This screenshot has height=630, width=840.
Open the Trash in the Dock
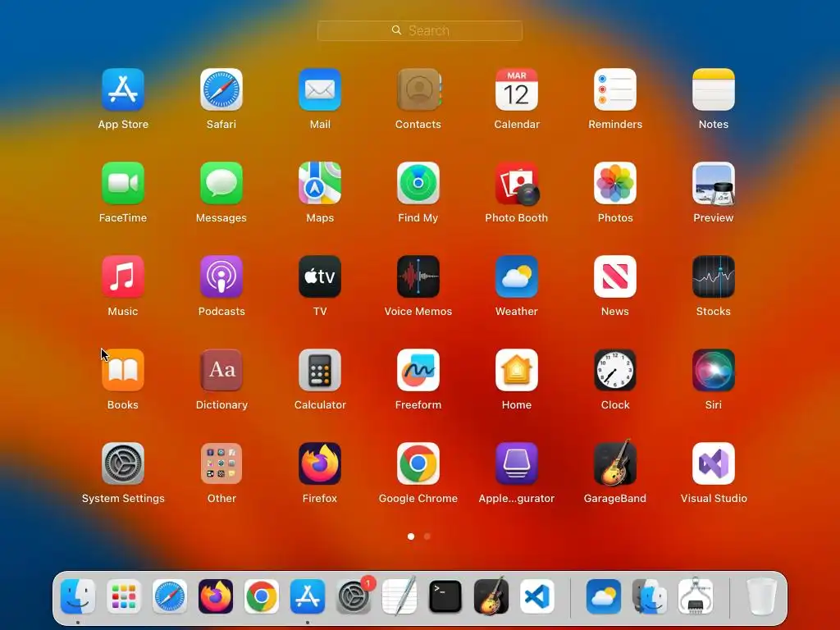tap(761, 596)
